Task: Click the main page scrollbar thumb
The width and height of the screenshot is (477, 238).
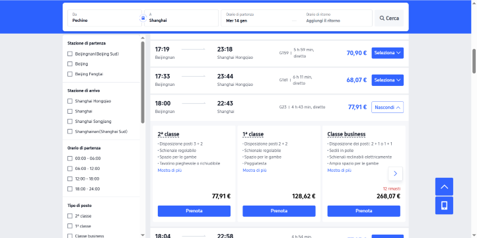Action: tap(474, 61)
